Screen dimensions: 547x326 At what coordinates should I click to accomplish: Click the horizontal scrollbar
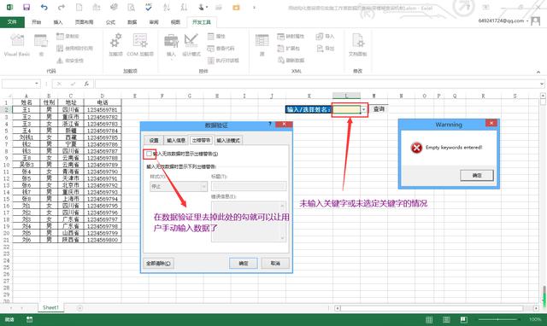coord(432,308)
